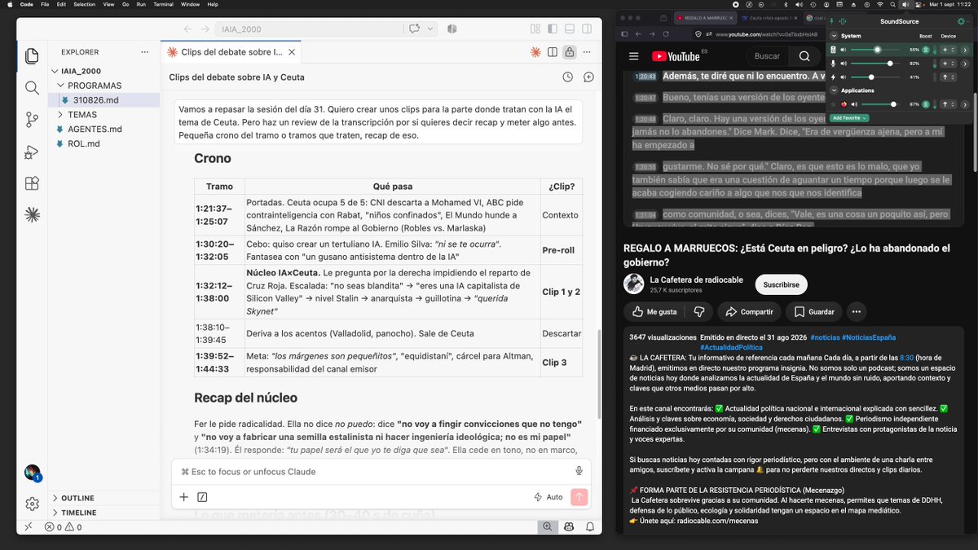Viewport: 978px width, 550px height.
Task: Open the Run and Debug view
Action: pyautogui.click(x=32, y=151)
